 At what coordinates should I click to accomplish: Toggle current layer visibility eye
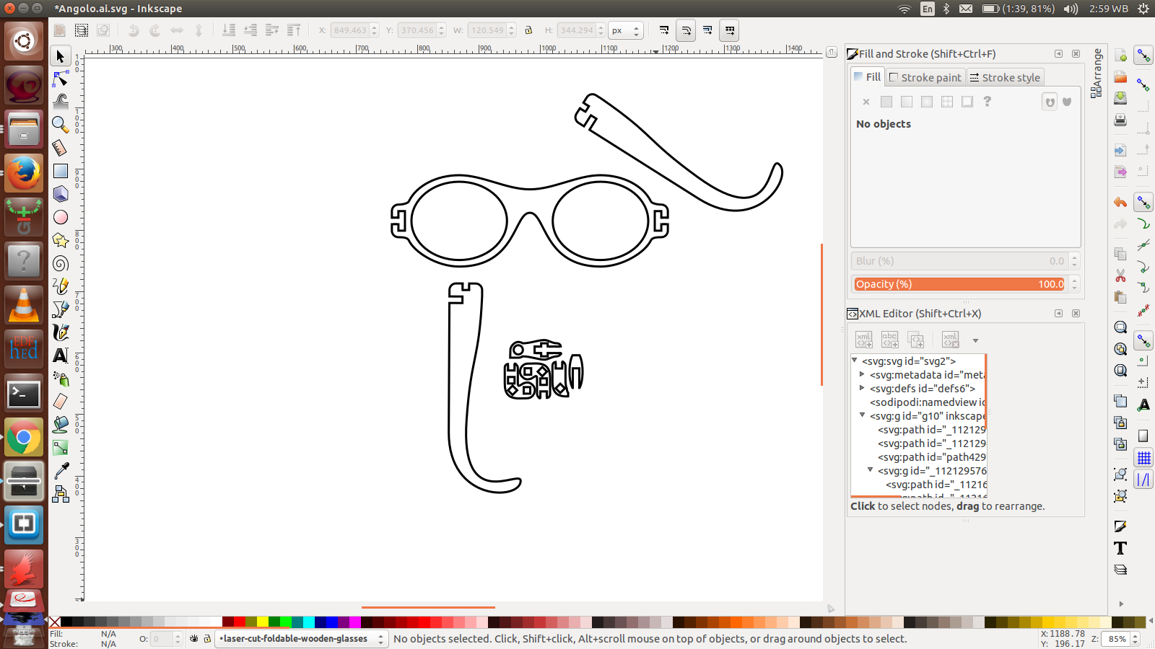tap(194, 639)
